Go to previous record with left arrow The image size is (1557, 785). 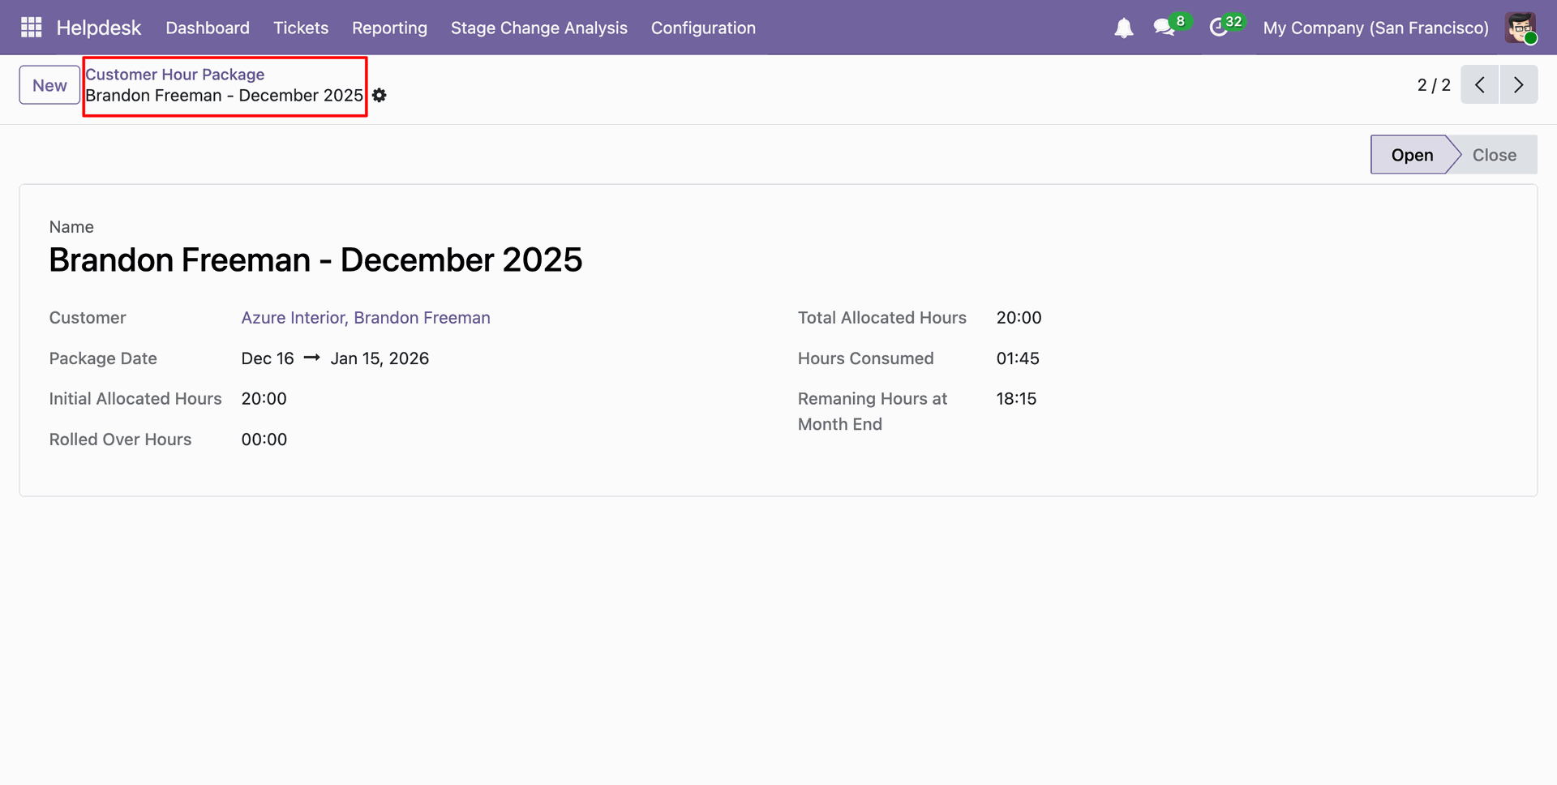(1479, 85)
